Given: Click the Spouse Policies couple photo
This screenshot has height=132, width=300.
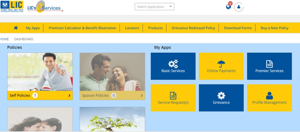Looking at the screenshot, I should [x=112, y=72].
